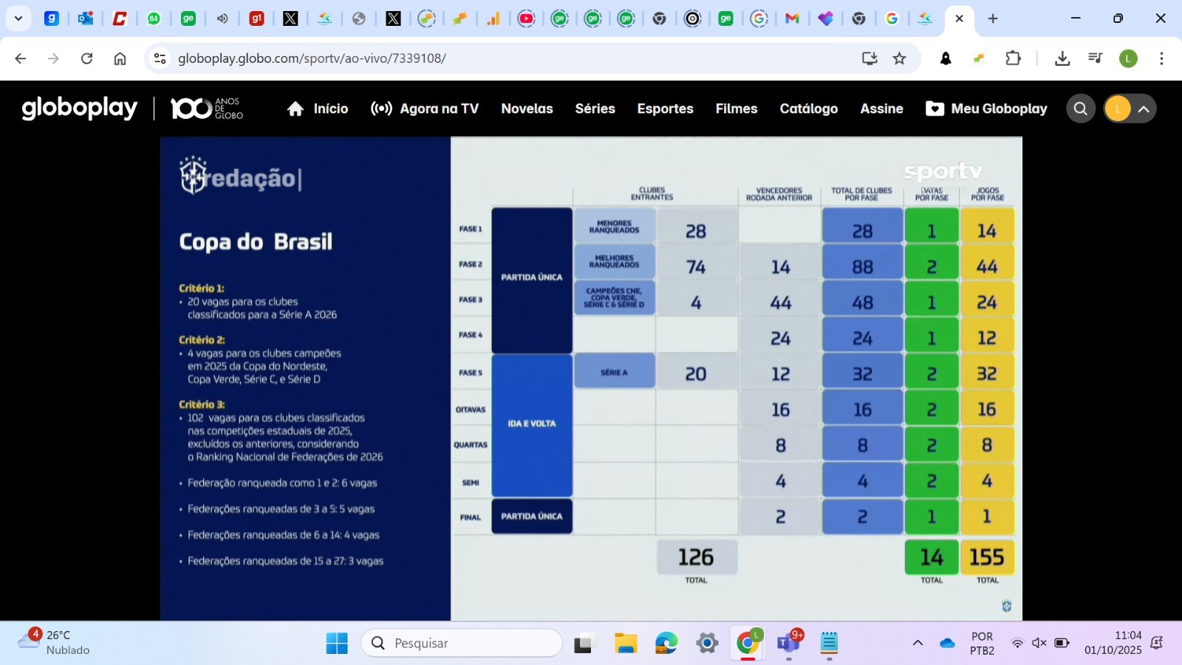This screenshot has height=665, width=1182.
Task: Open Chrome extensions puzzle icon
Action: 1014,58
